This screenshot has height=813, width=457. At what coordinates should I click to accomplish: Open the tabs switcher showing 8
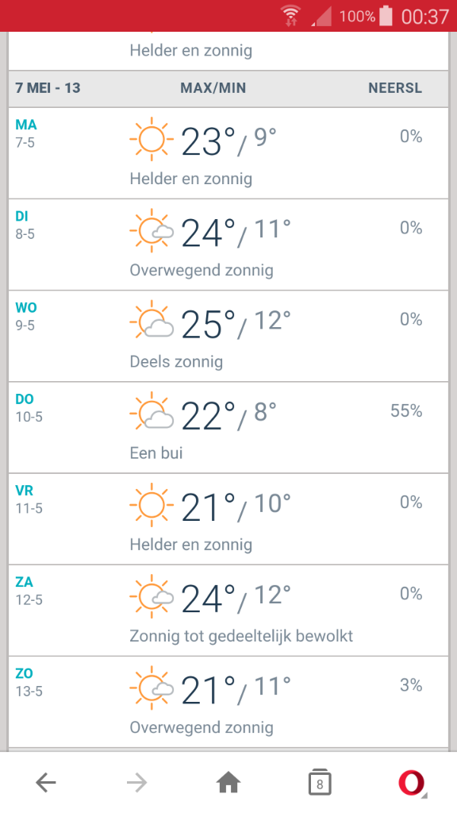320,782
